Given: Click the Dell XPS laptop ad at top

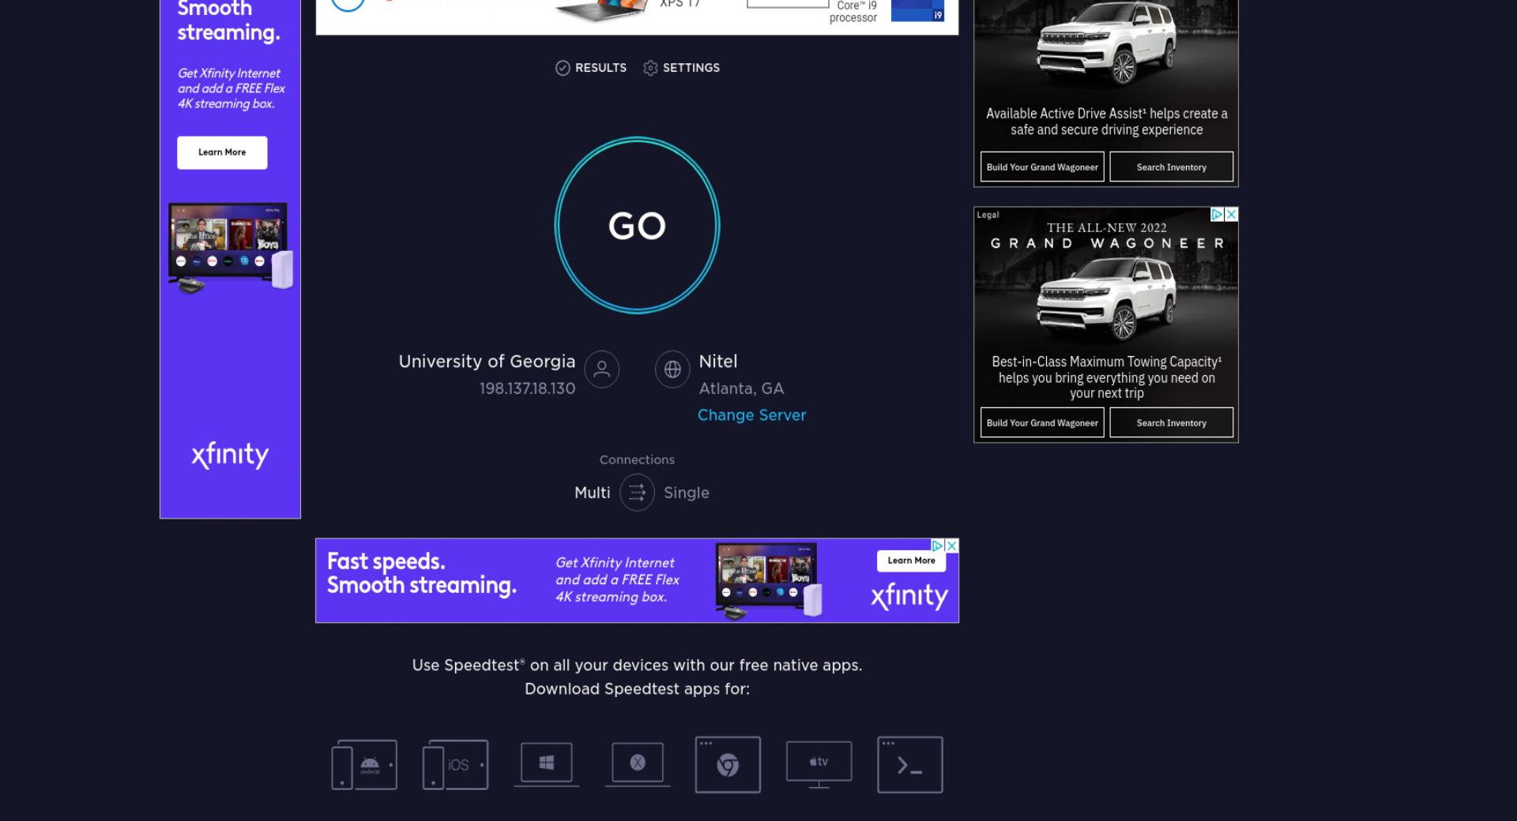Looking at the screenshot, I should (x=637, y=16).
